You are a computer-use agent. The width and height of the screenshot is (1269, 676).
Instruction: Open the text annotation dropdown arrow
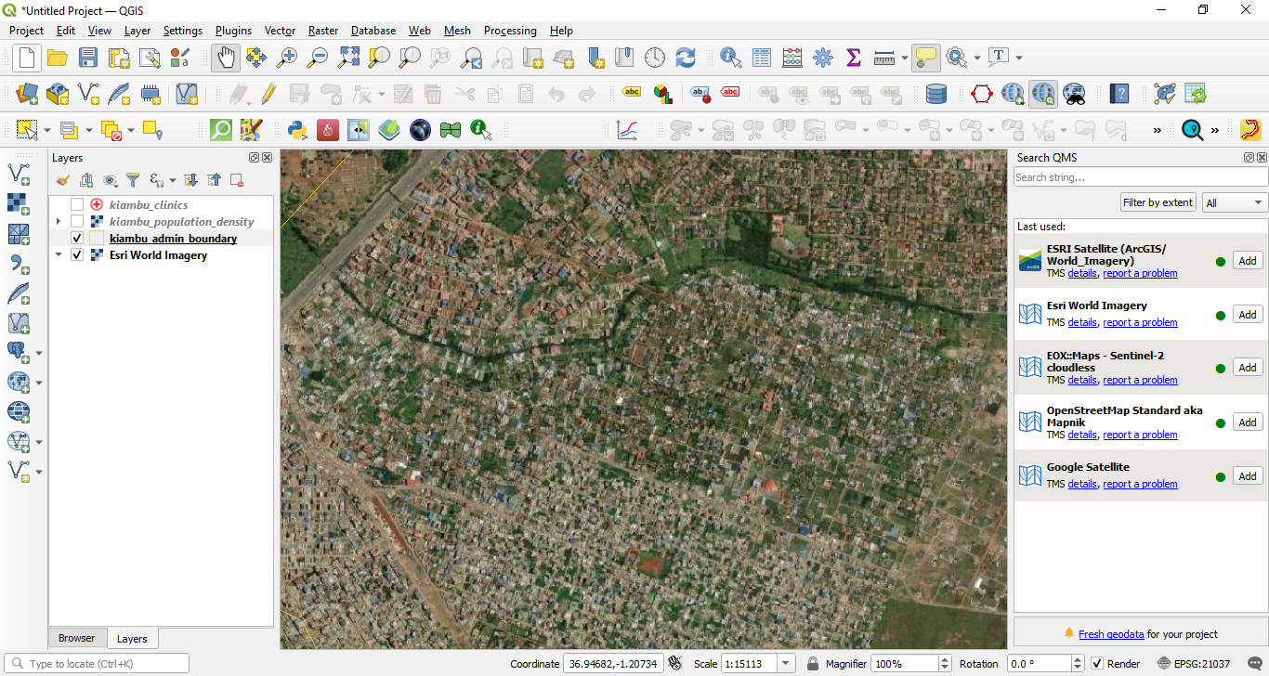click(x=1019, y=58)
